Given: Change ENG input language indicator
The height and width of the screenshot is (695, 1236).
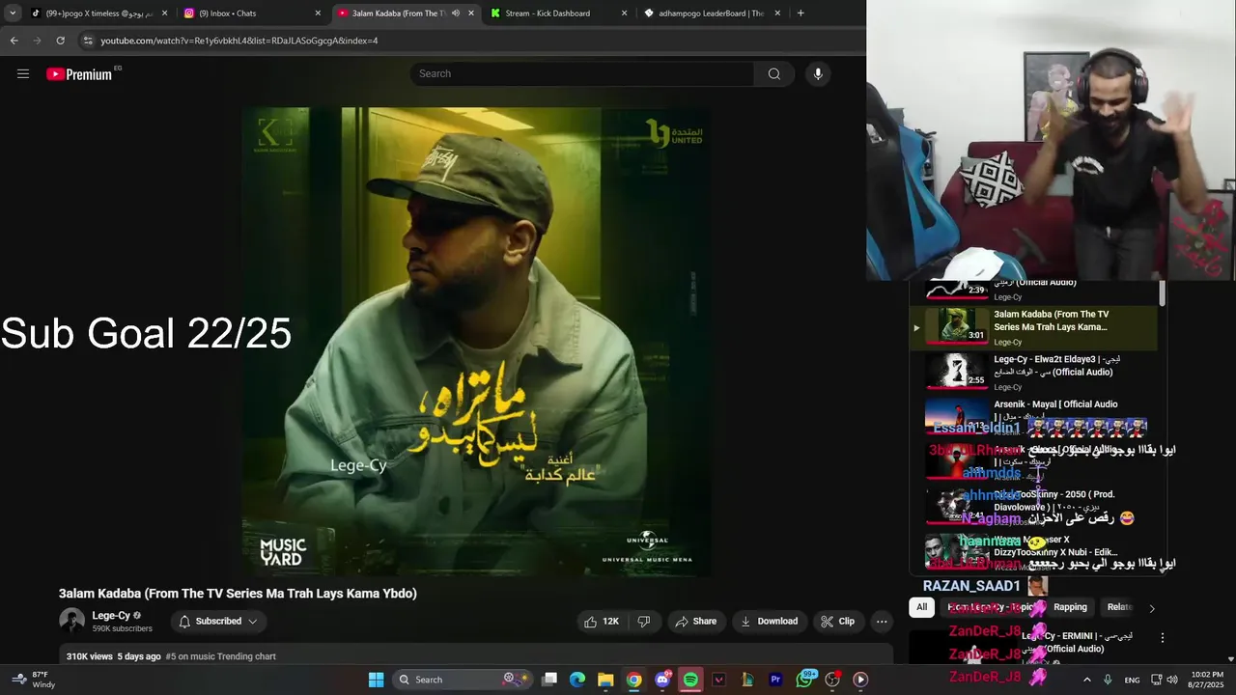Looking at the screenshot, I should pyautogui.click(x=1132, y=680).
